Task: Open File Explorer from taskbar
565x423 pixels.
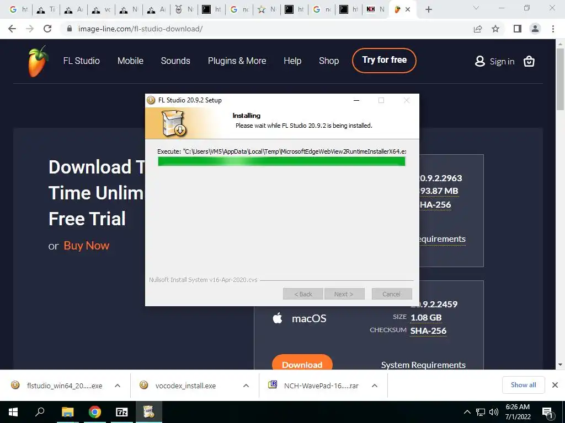Action: (67, 412)
